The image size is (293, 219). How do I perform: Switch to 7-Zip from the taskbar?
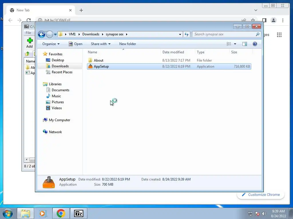pyautogui.click(x=78, y=213)
